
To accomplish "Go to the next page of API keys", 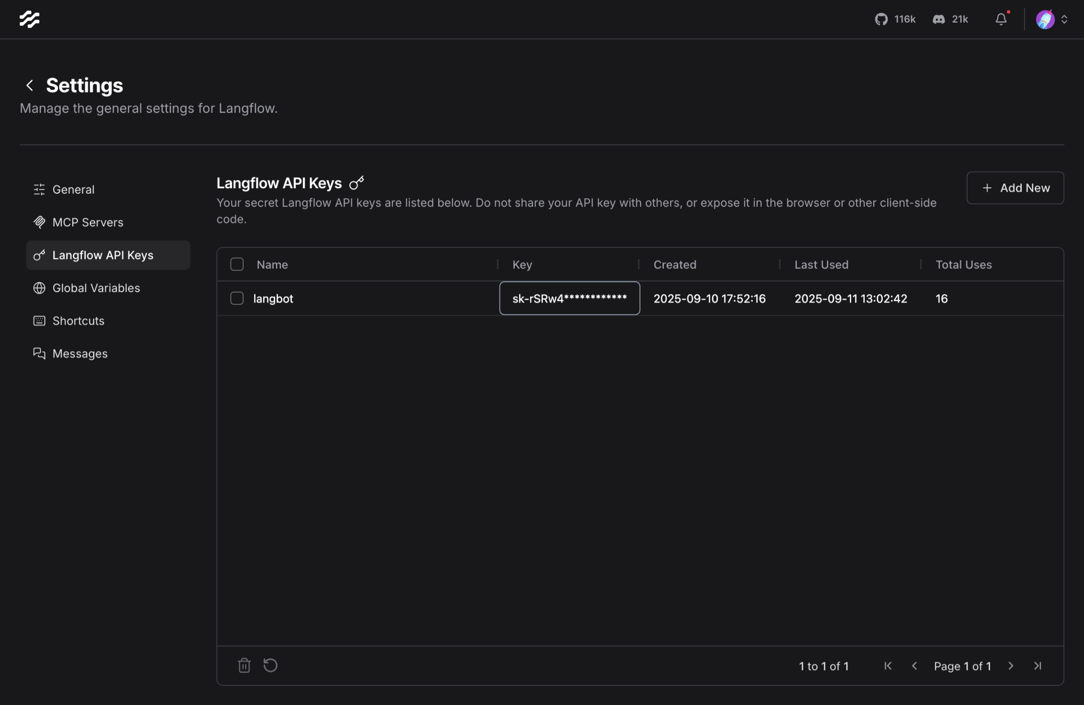I will (1011, 665).
